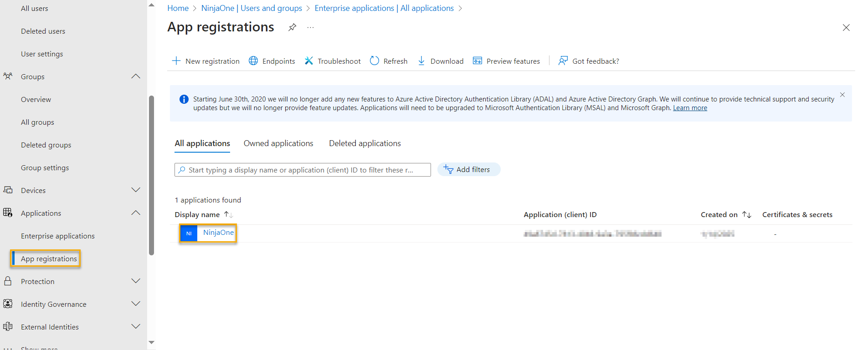Open Endpoints from the toolbar
857x350 pixels.
[272, 61]
